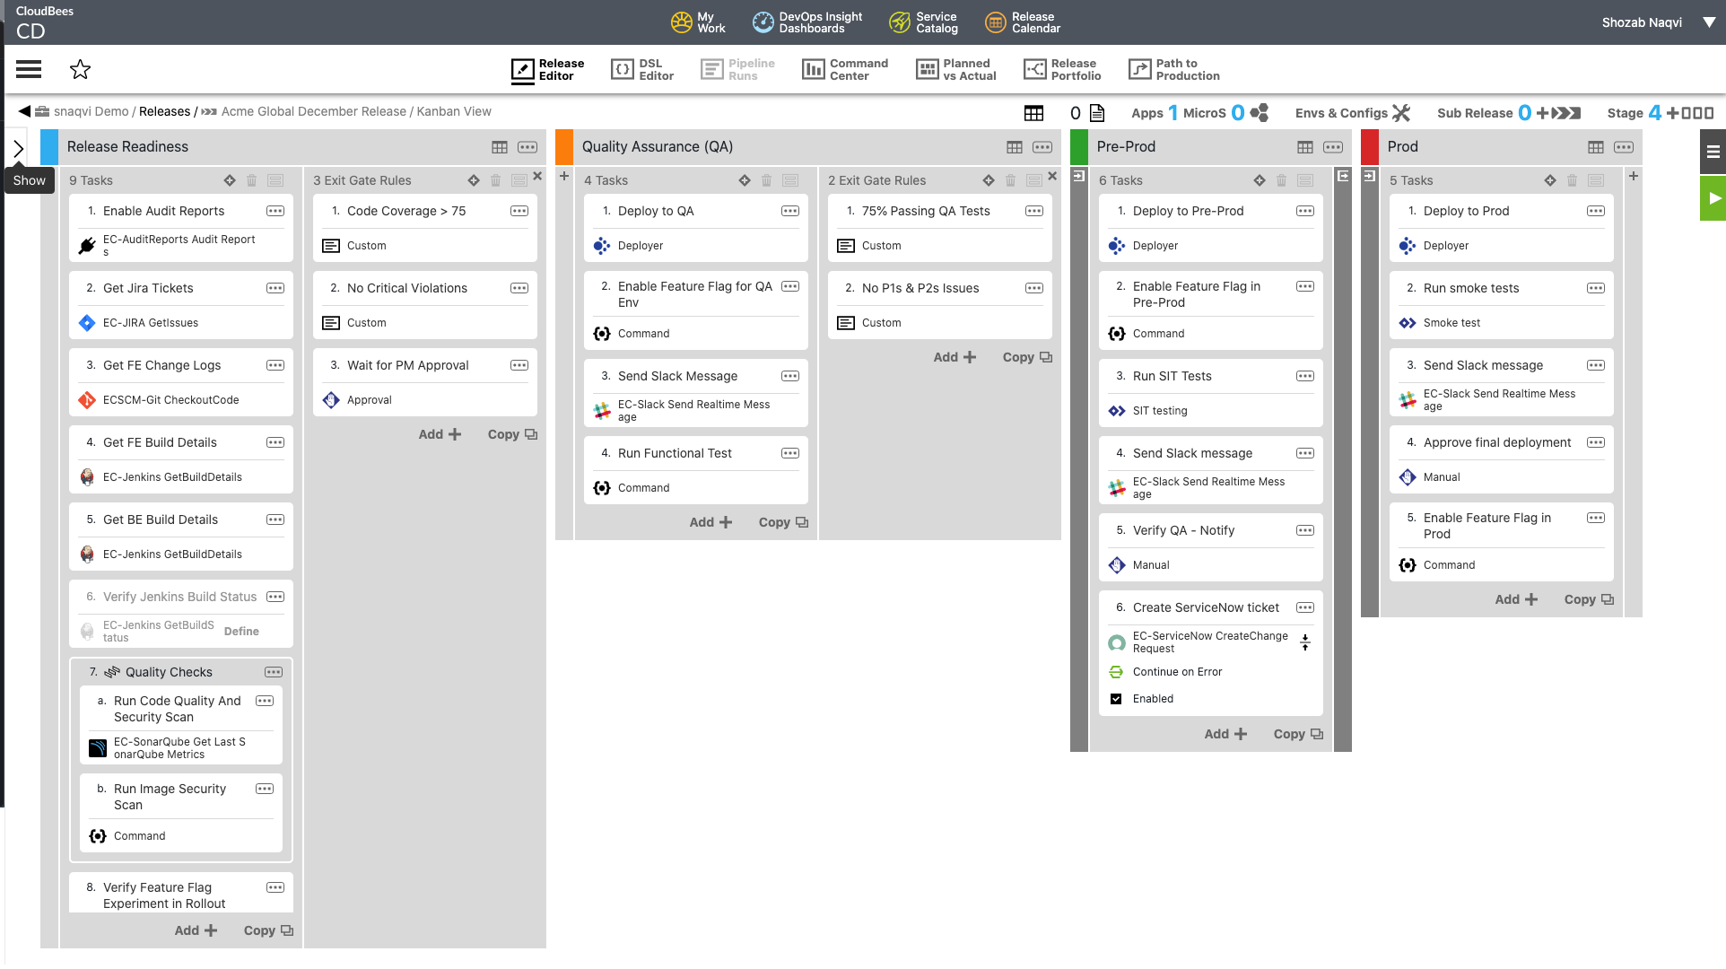Switch to the Release Editor tab

(547, 70)
